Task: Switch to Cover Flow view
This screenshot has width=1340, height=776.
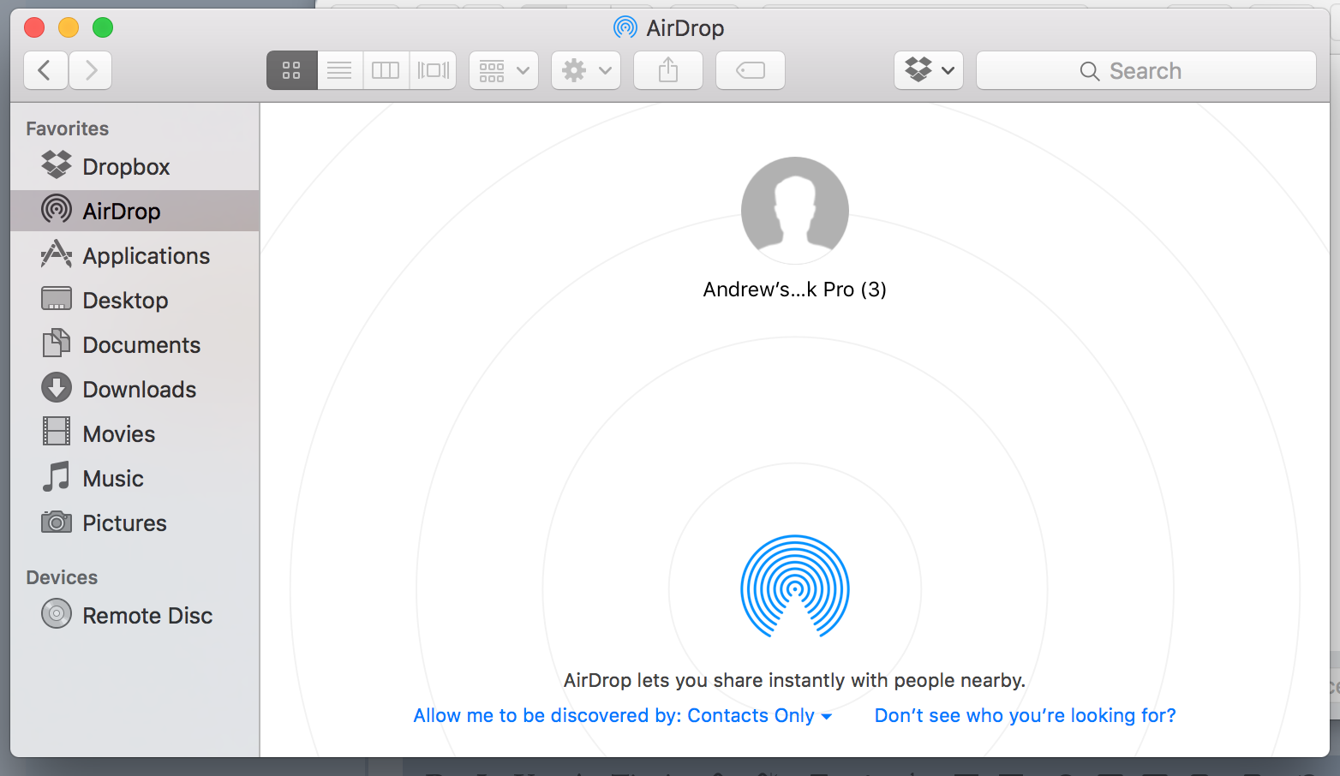Action: (433, 70)
